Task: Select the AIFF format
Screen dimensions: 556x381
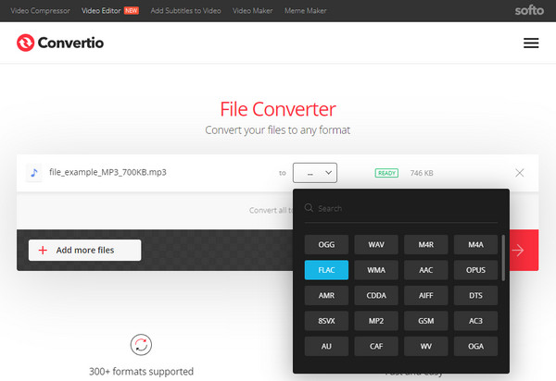Action: pos(426,295)
